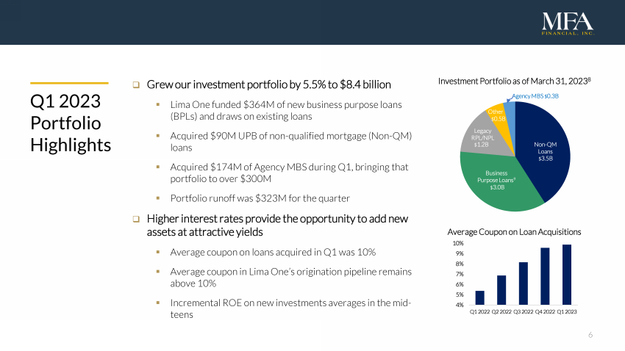Click the MFA Financial logo
625x351 pixels.
(x=566, y=23)
